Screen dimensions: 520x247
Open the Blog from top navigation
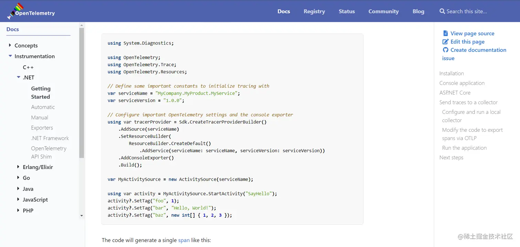click(418, 11)
